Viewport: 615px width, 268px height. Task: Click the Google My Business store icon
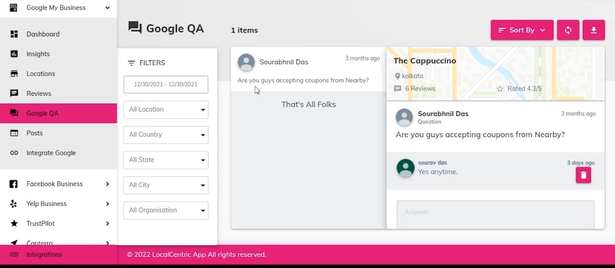pos(14,7)
